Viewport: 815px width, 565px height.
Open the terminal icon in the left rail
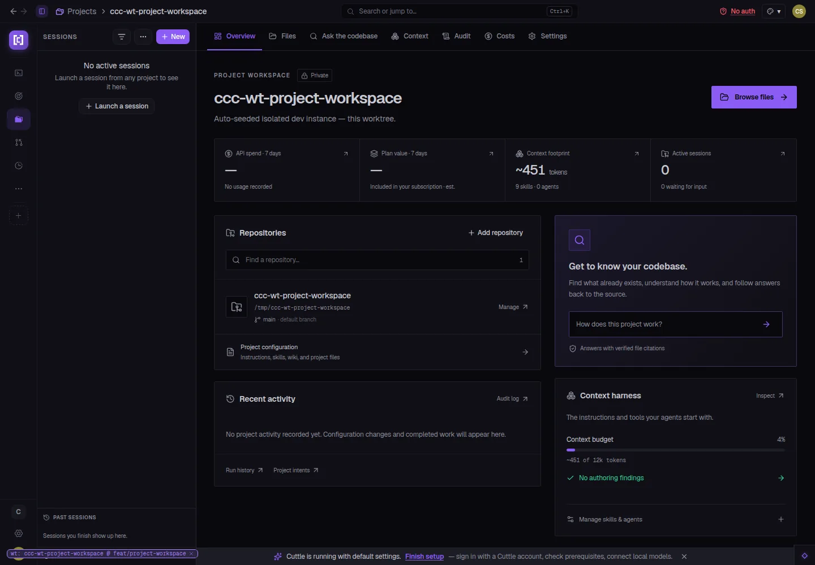[x=19, y=73]
